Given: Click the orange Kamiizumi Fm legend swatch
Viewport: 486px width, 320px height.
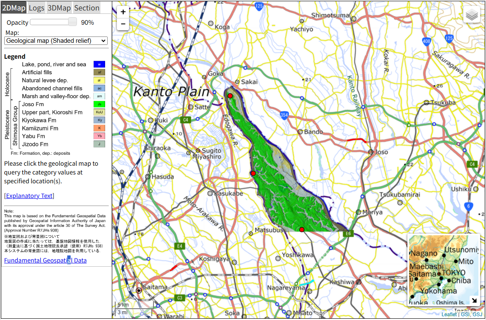Looking at the screenshot, I should coord(99,128).
